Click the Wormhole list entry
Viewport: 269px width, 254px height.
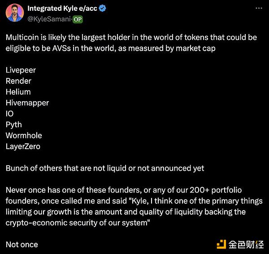tap(24, 135)
